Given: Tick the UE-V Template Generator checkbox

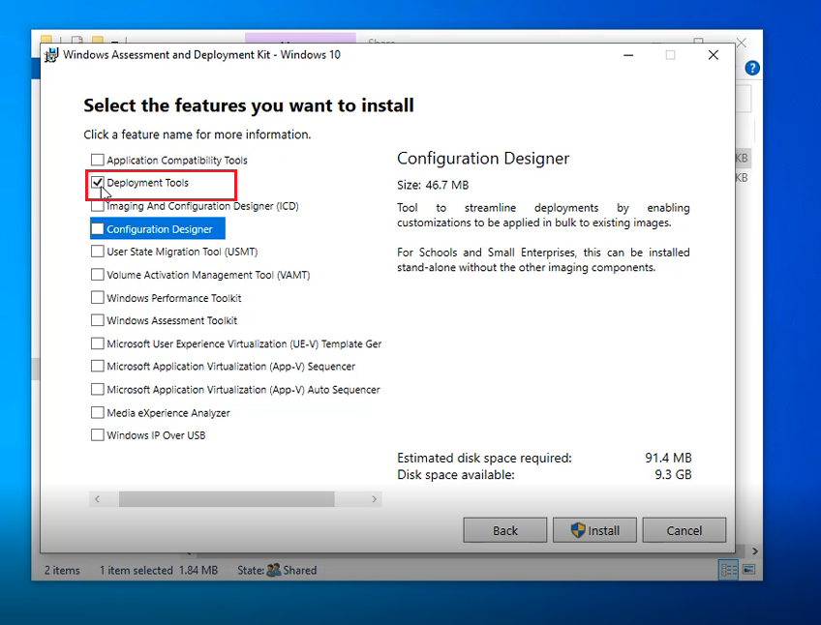Looking at the screenshot, I should [x=98, y=343].
